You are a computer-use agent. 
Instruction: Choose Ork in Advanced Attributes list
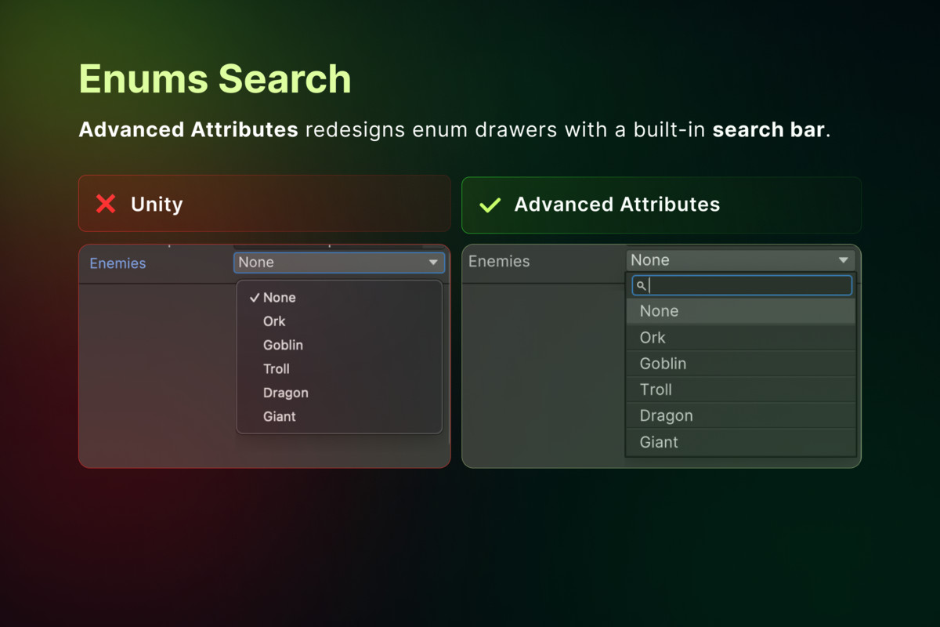[x=653, y=338]
